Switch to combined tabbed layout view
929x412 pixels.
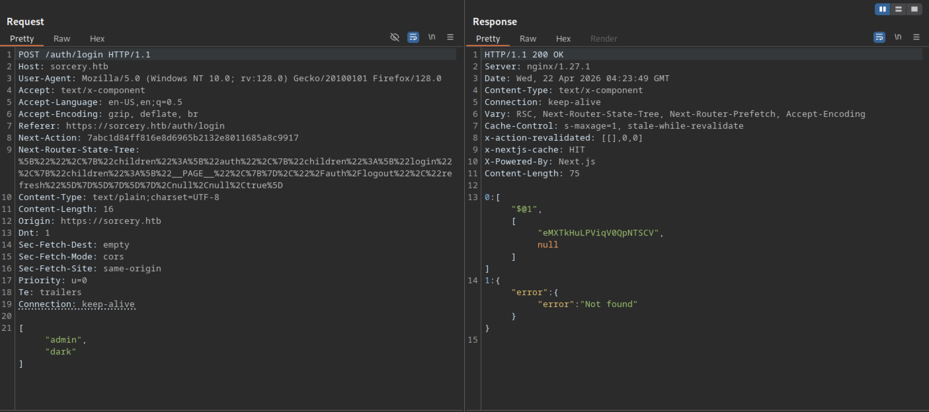914,9
